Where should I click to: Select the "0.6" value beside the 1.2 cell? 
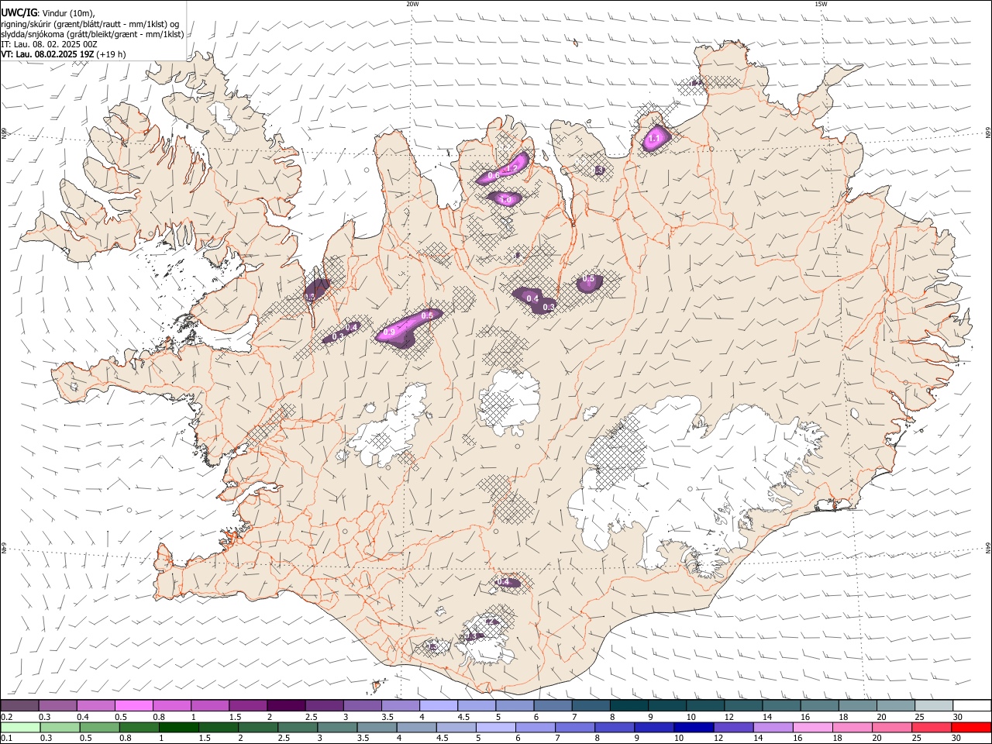pos(494,176)
